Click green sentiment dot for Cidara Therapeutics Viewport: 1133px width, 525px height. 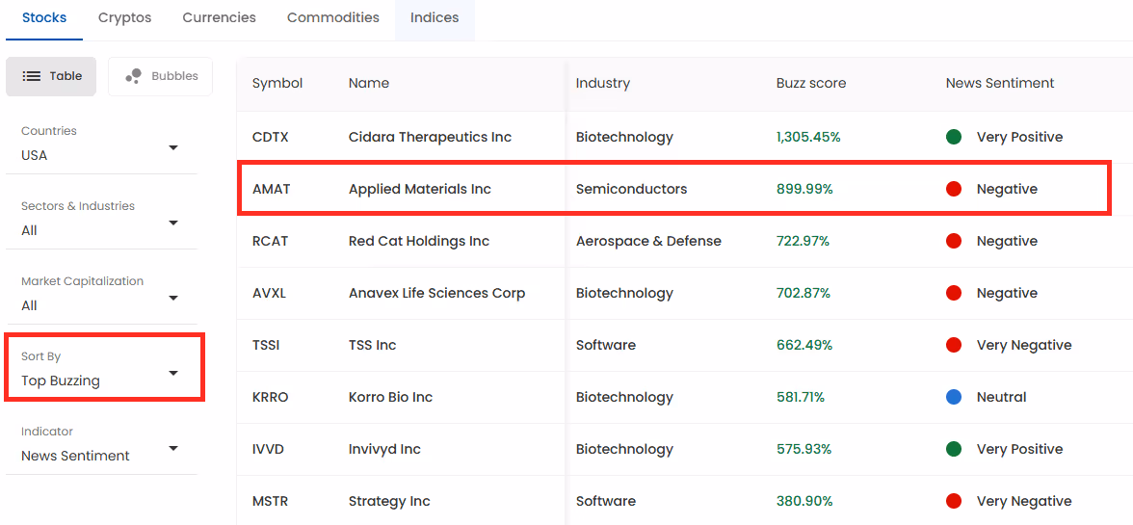coord(954,137)
